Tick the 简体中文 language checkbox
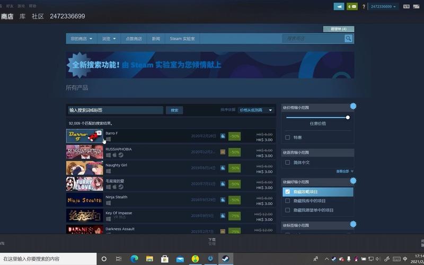Viewport: 424px width, 265px height. pyautogui.click(x=287, y=162)
